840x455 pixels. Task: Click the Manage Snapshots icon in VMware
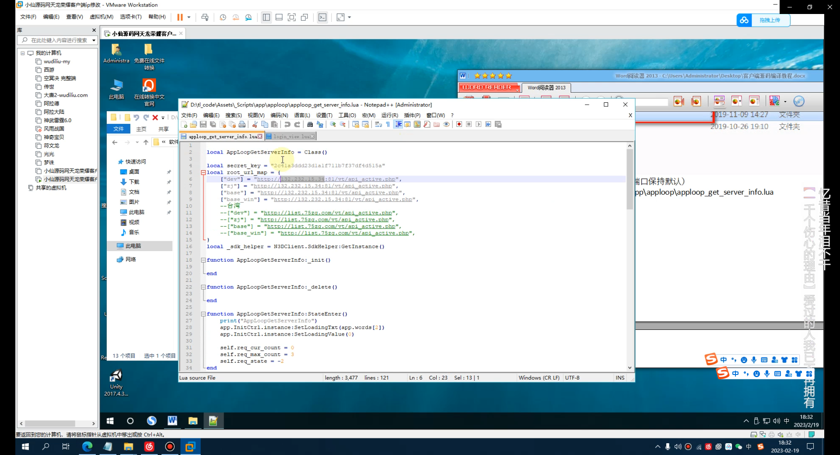[x=248, y=17]
